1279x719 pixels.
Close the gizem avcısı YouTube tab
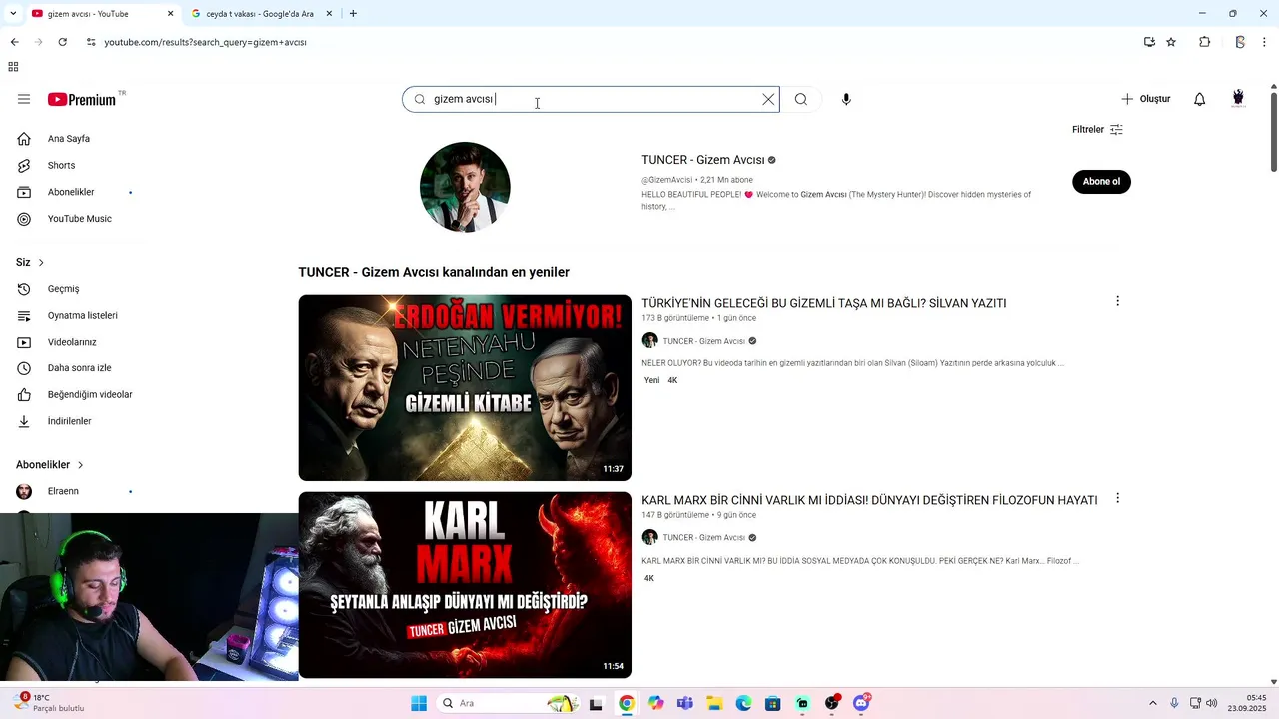point(170,14)
